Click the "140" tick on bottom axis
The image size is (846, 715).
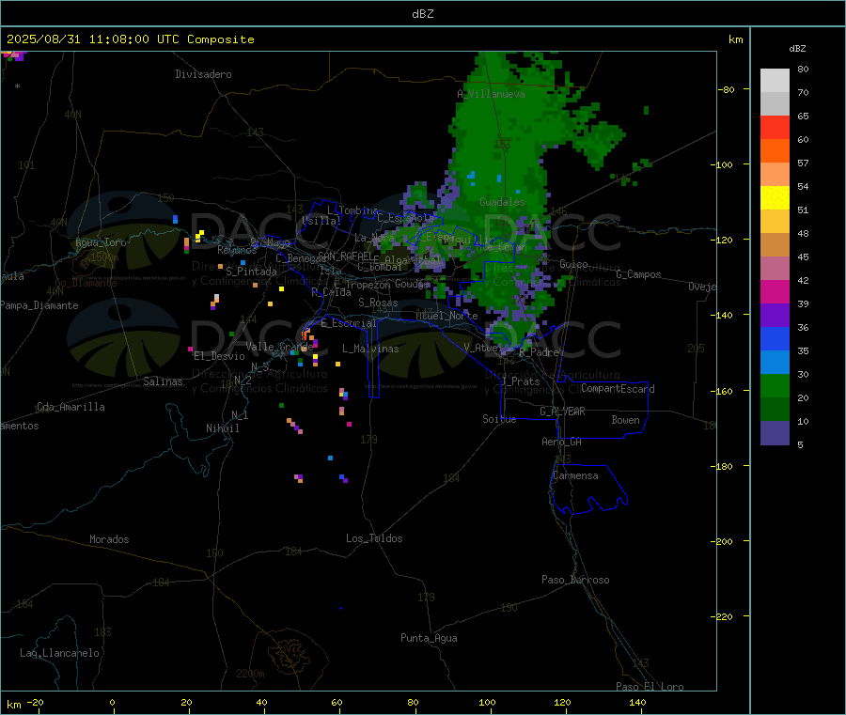[637, 703]
